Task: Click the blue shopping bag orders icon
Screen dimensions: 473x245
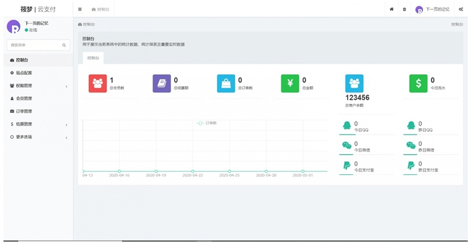Action: coord(226,84)
